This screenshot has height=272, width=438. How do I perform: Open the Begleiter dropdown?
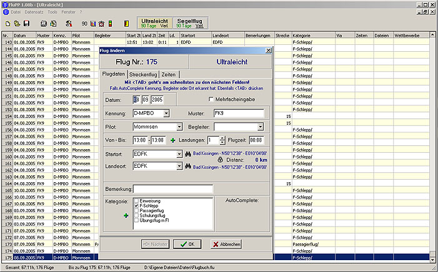click(x=261, y=127)
